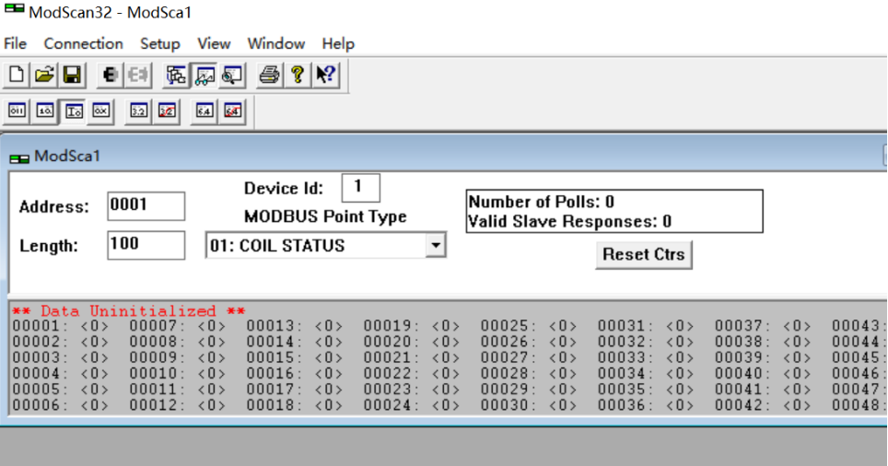Click the New document toolbar icon

click(17, 75)
